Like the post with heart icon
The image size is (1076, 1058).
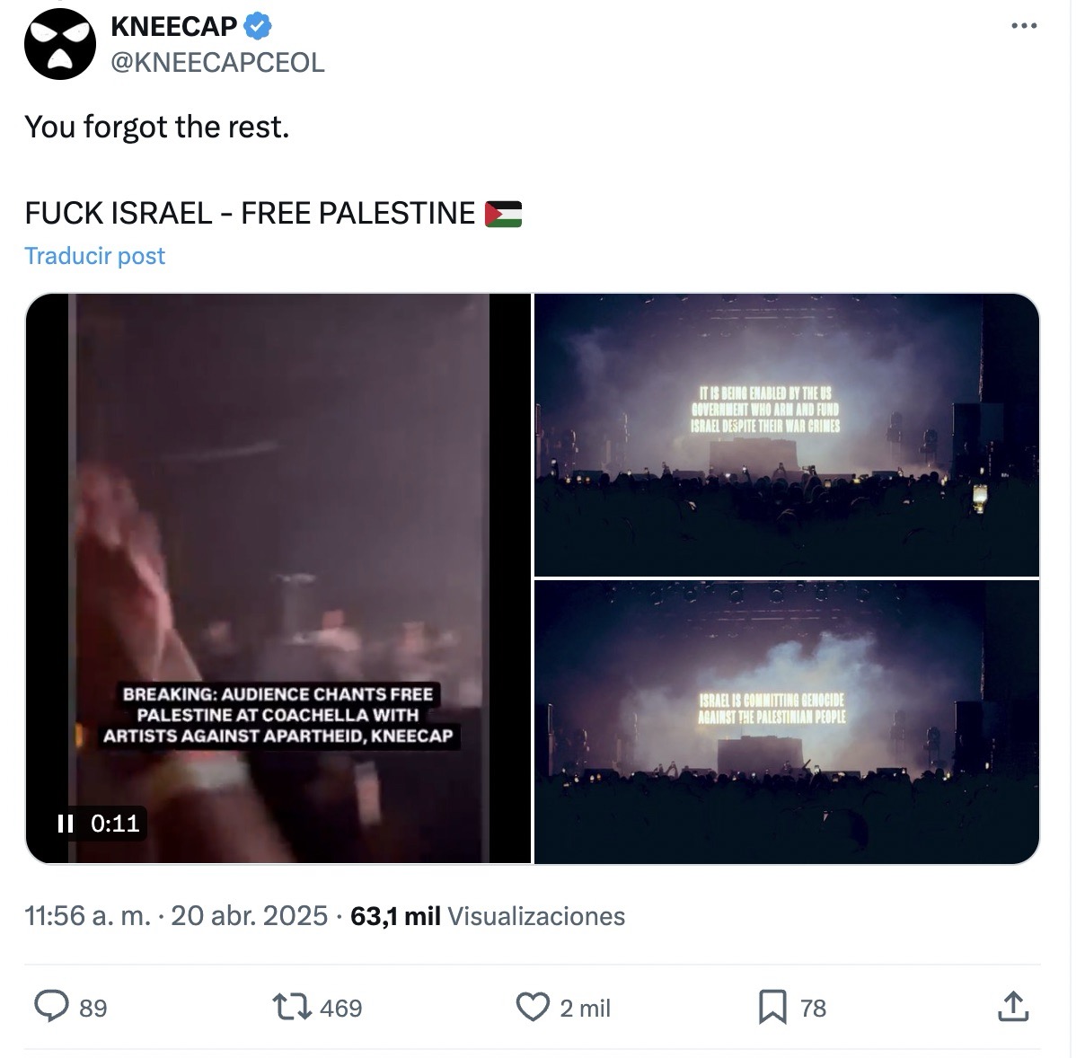coord(533,1007)
